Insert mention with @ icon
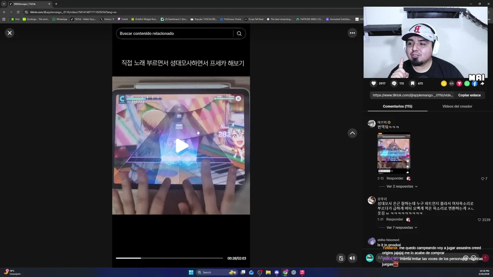 pyautogui.click(x=466, y=258)
